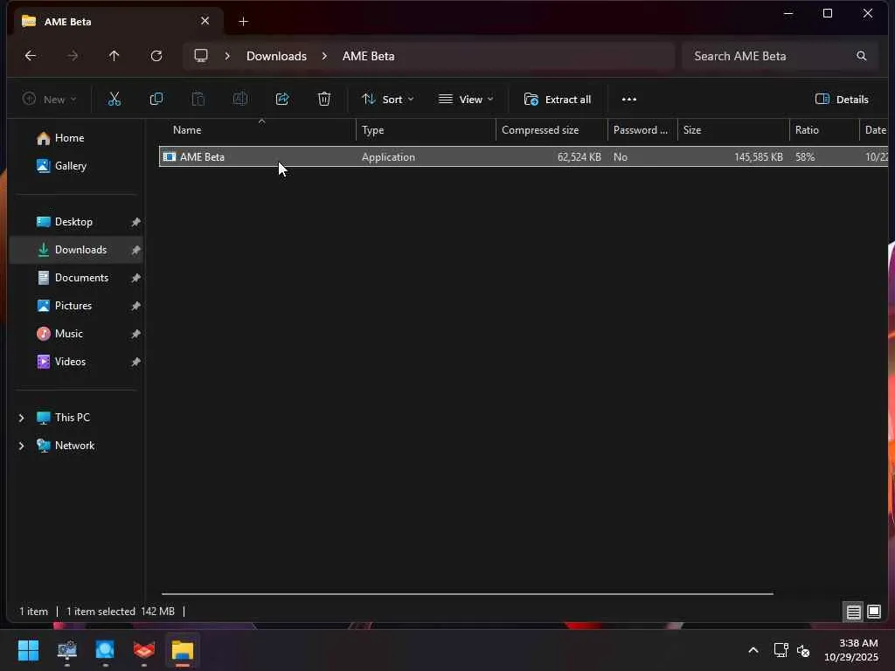The height and width of the screenshot is (671, 895).
Task: Click the PC monitor icon in address bar
Action: [x=201, y=56]
